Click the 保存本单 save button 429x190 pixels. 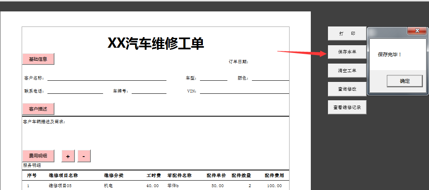coord(347,52)
